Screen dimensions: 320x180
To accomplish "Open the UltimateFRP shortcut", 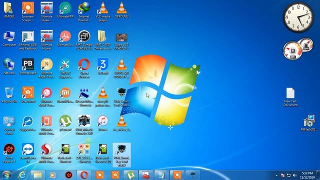I will 65,10.
